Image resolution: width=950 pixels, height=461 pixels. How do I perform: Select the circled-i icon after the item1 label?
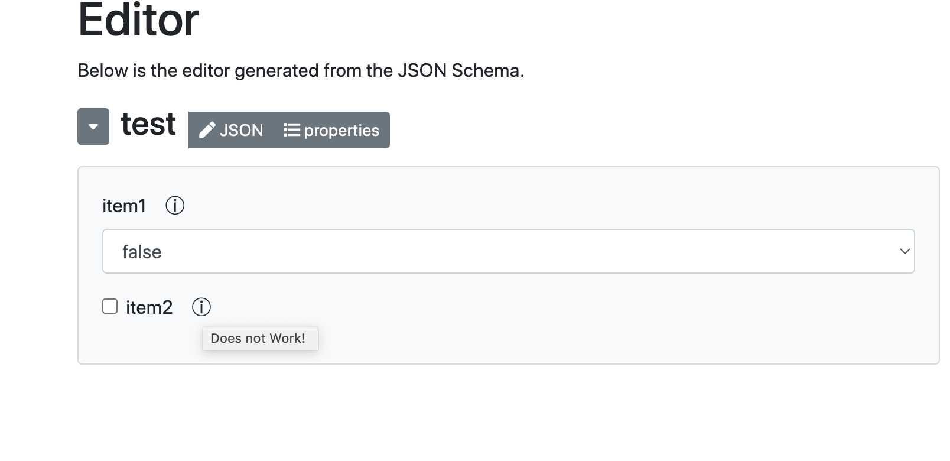click(175, 206)
